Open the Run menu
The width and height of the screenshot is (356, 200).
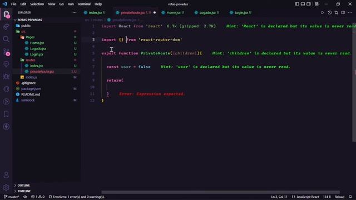coord(71,4)
